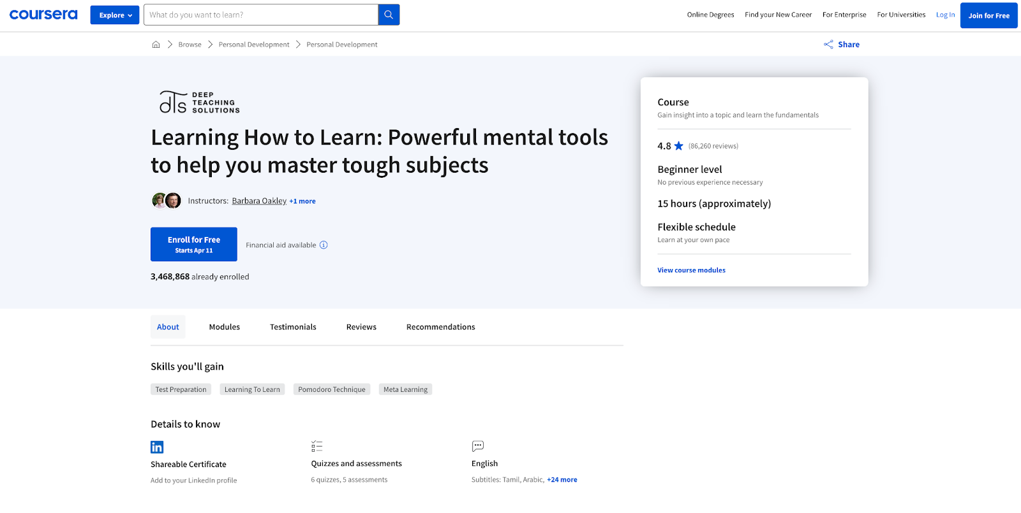Viewport: 1021px width, 513px height.
Task: Click the blue rating star
Action: point(679,146)
